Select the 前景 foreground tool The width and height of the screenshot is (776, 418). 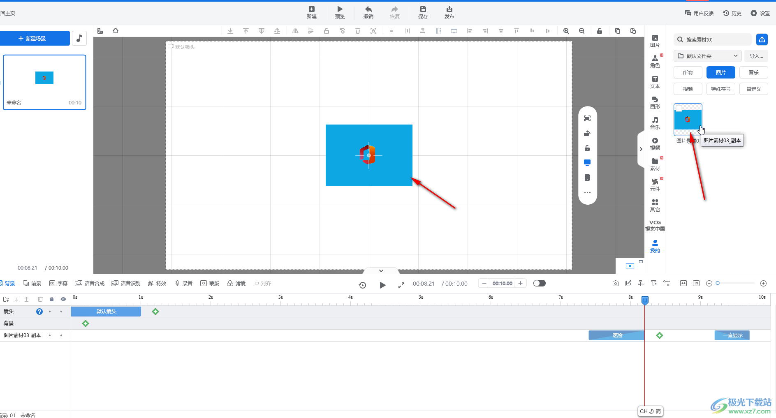pyautogui.click(x=32, y=283)
